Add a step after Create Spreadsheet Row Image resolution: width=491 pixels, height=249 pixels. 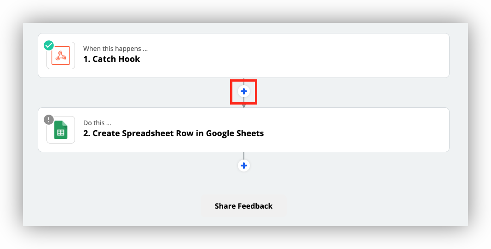pos(244,166)
